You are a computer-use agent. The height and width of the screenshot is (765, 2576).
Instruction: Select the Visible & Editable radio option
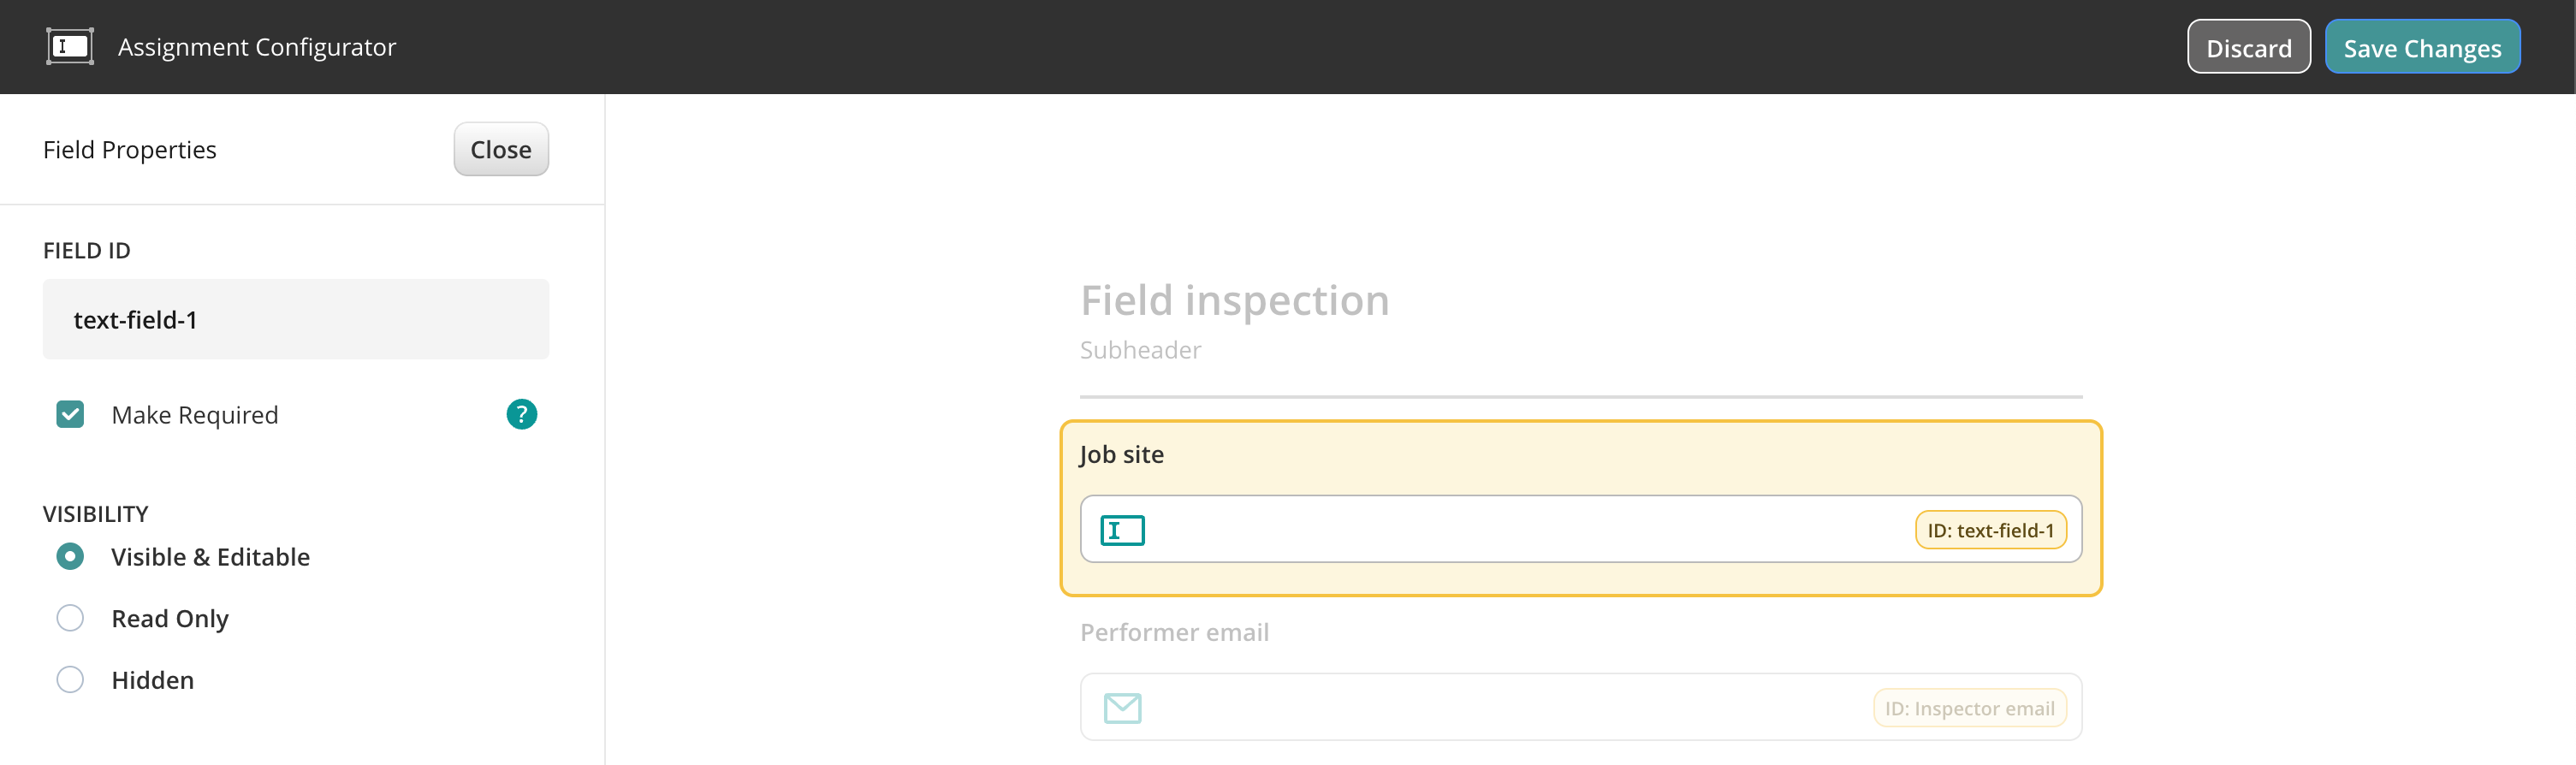(x=70, y=556)
